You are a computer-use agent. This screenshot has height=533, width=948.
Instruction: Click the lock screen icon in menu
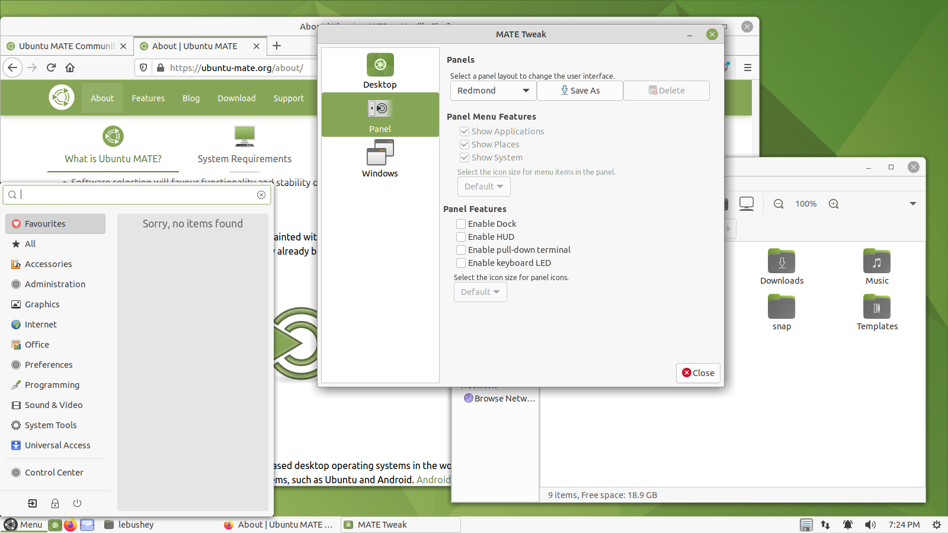click(x=55, y=503)
